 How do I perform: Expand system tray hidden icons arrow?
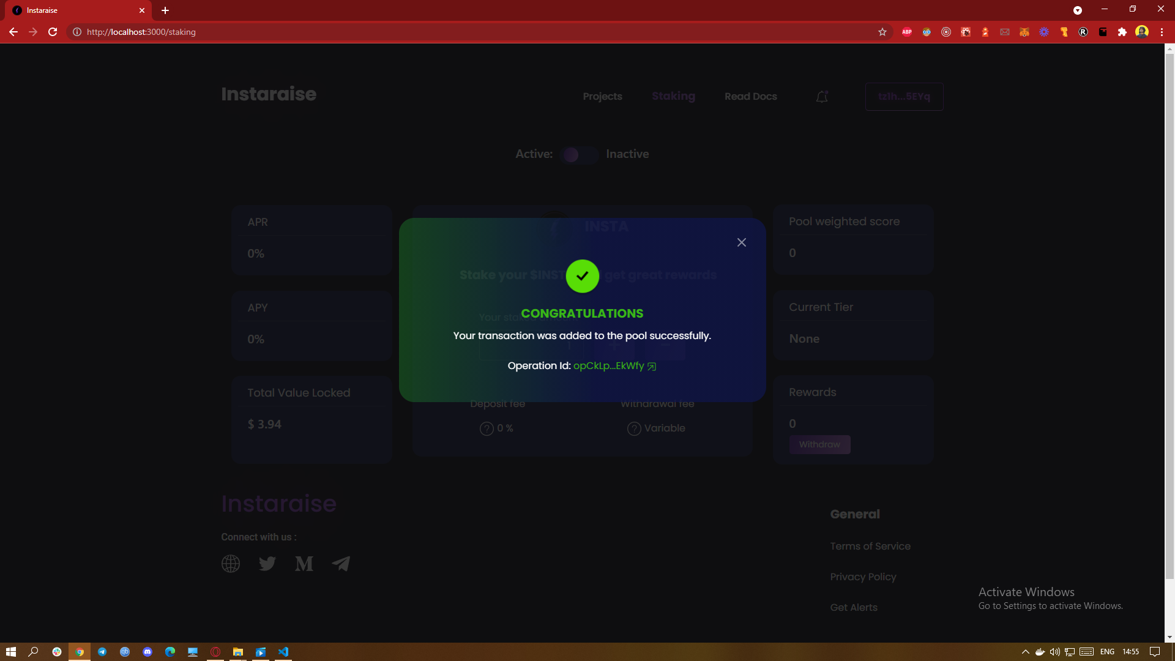click(1026, 652)
